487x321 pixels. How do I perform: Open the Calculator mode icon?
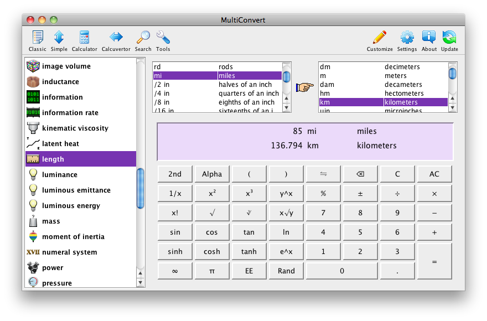point(84,41)
